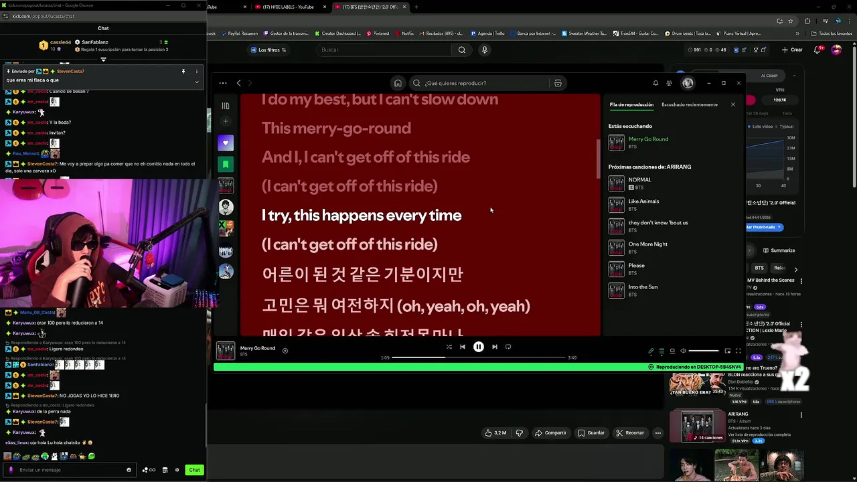The width and height of the screenshot is (857, 482).
Task: Open Spotify friend activity icon
Action: [669, 83]
